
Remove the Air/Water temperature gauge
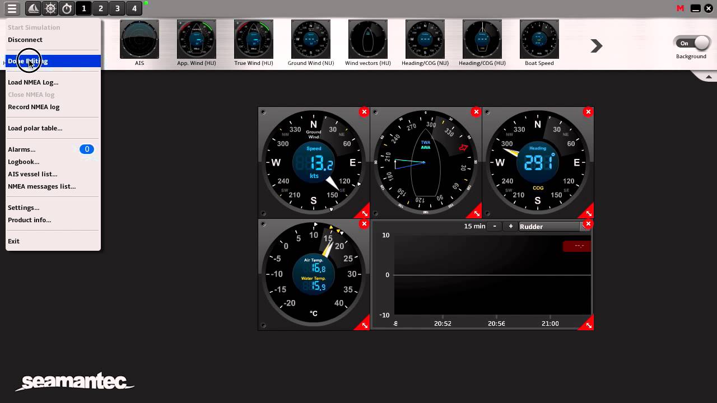[364, 224]
